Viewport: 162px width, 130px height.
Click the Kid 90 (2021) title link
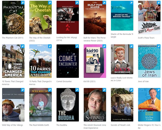click(x=90, y=81)
